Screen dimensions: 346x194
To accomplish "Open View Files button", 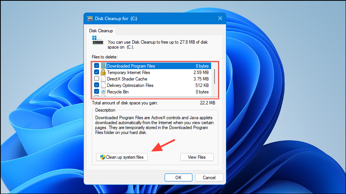I will tap(197, 157).
